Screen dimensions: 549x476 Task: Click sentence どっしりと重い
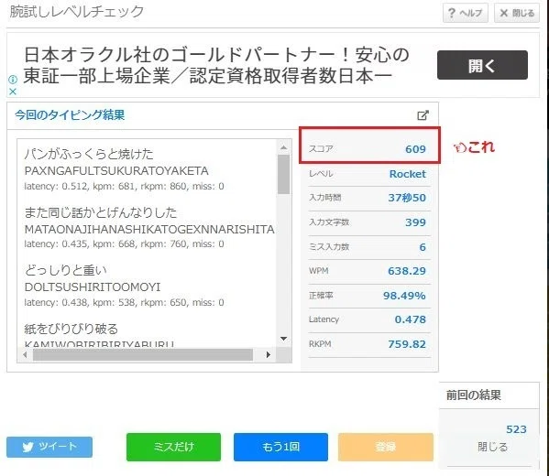click(65, 270)
